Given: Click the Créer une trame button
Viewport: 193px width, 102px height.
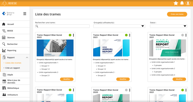Looking at the screenshot, I should pyautogui.click(x=177, y=14).
